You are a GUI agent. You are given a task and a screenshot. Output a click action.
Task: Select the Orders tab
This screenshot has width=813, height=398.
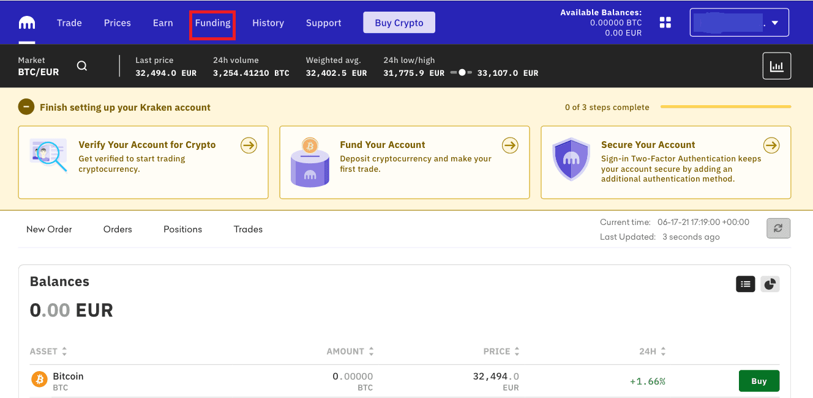(118, 229)
